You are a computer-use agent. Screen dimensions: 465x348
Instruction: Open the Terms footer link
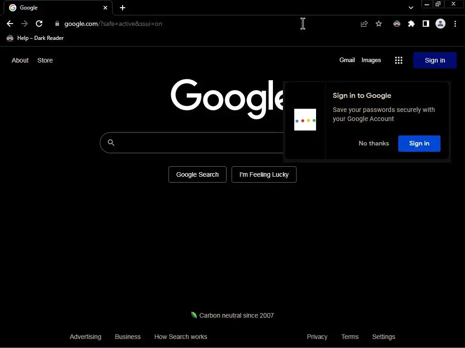click(x=350, y=337)
